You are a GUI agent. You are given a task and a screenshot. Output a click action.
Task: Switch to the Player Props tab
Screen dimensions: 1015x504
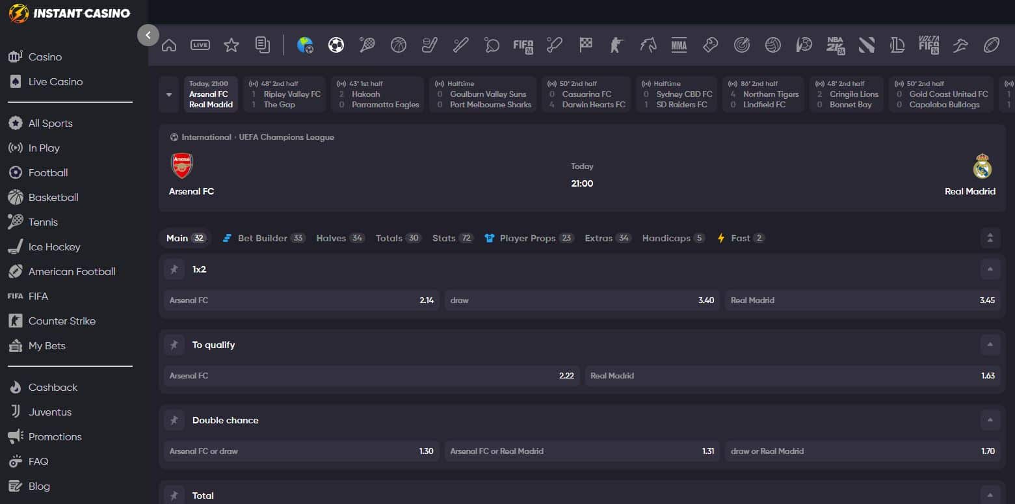529,238
